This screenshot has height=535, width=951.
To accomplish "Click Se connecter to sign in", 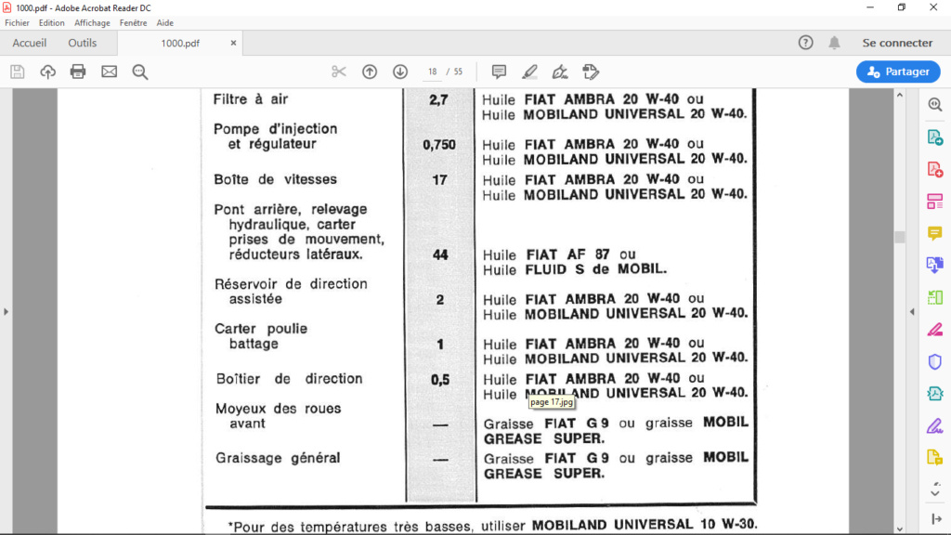I will 898,43.
